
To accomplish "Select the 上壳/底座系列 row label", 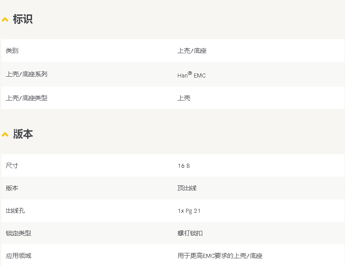I will (27, 74).
